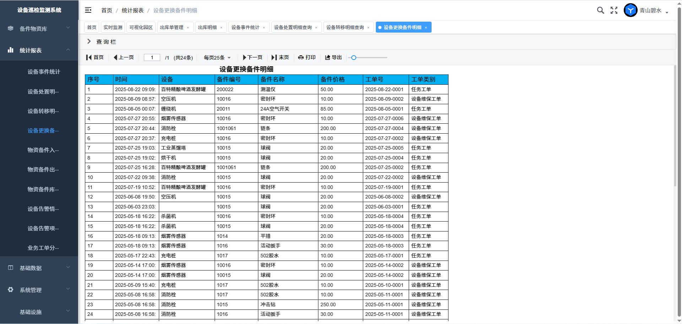Go to next page (下一页)
The image size is (682, 324).
coord(253,57)
